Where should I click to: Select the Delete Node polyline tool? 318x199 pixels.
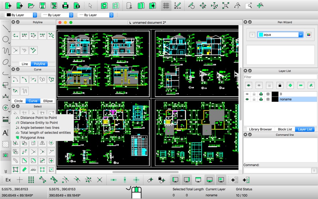42,36
